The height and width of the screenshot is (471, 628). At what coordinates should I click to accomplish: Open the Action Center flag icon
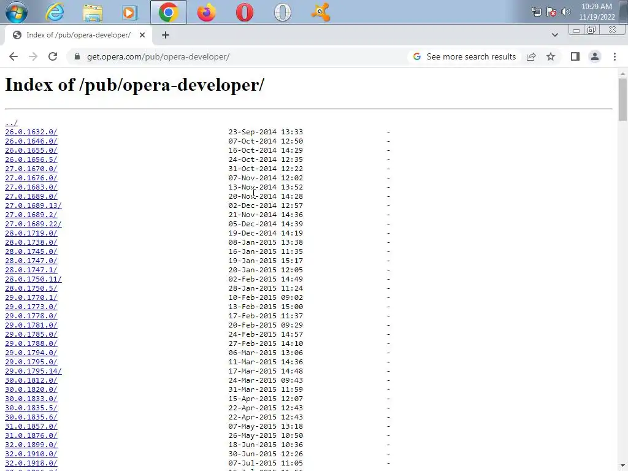click(551, 12)
